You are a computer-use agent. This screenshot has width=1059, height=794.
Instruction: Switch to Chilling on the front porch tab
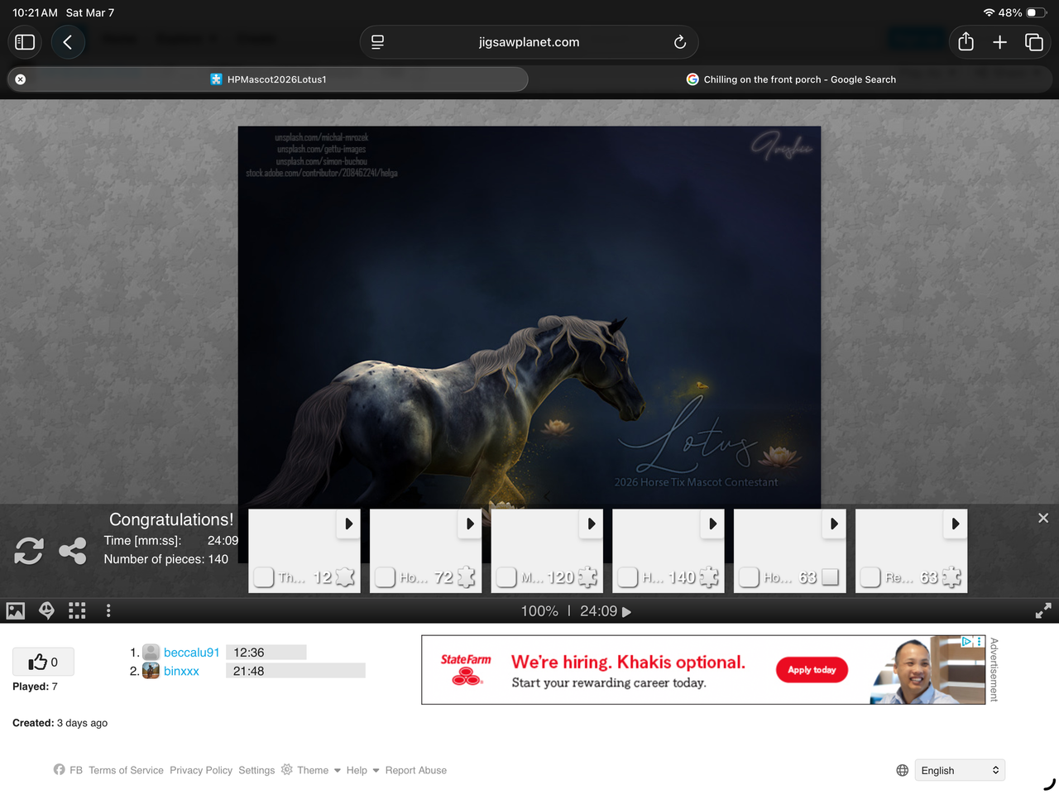pyautogui.click(x=791, y=79)
